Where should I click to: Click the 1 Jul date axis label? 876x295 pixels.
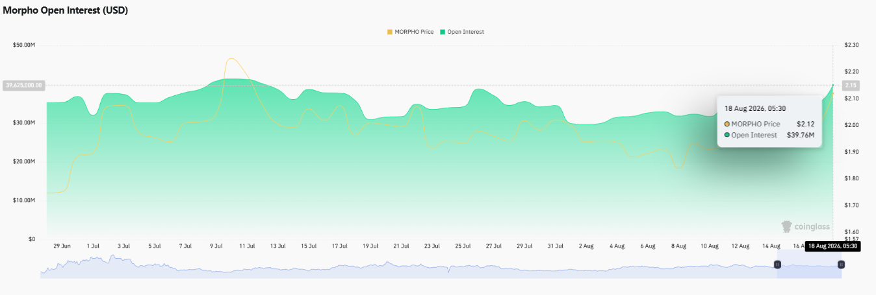(92, 246)
